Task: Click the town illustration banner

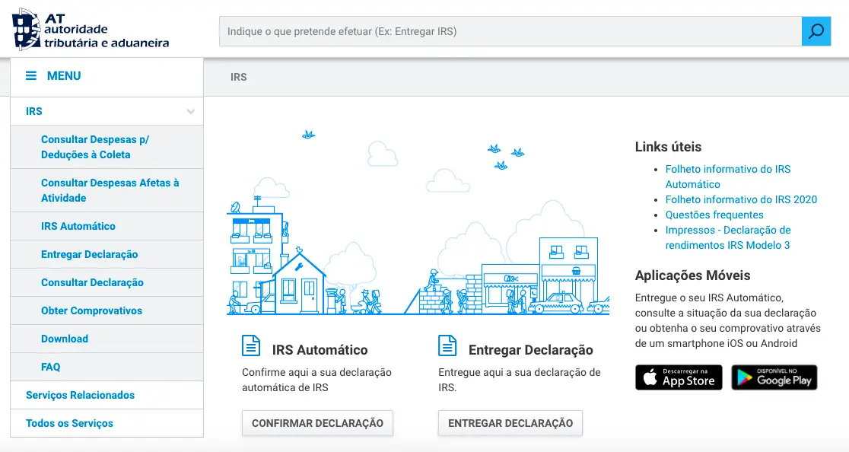Action: 418,222
